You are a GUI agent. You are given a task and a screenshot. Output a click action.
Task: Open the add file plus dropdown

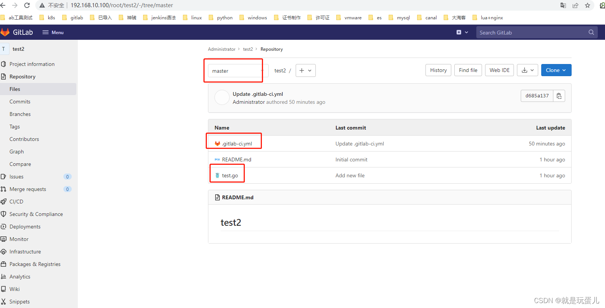click(306, 70)
